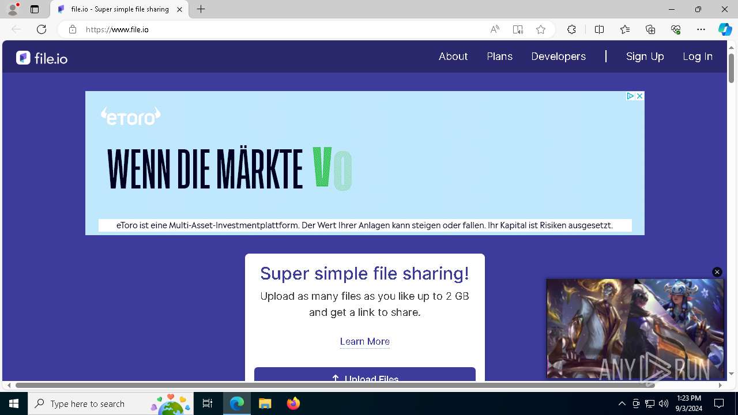
Task: Add page to favorites star icon
Action: click(x=541, y=29)
